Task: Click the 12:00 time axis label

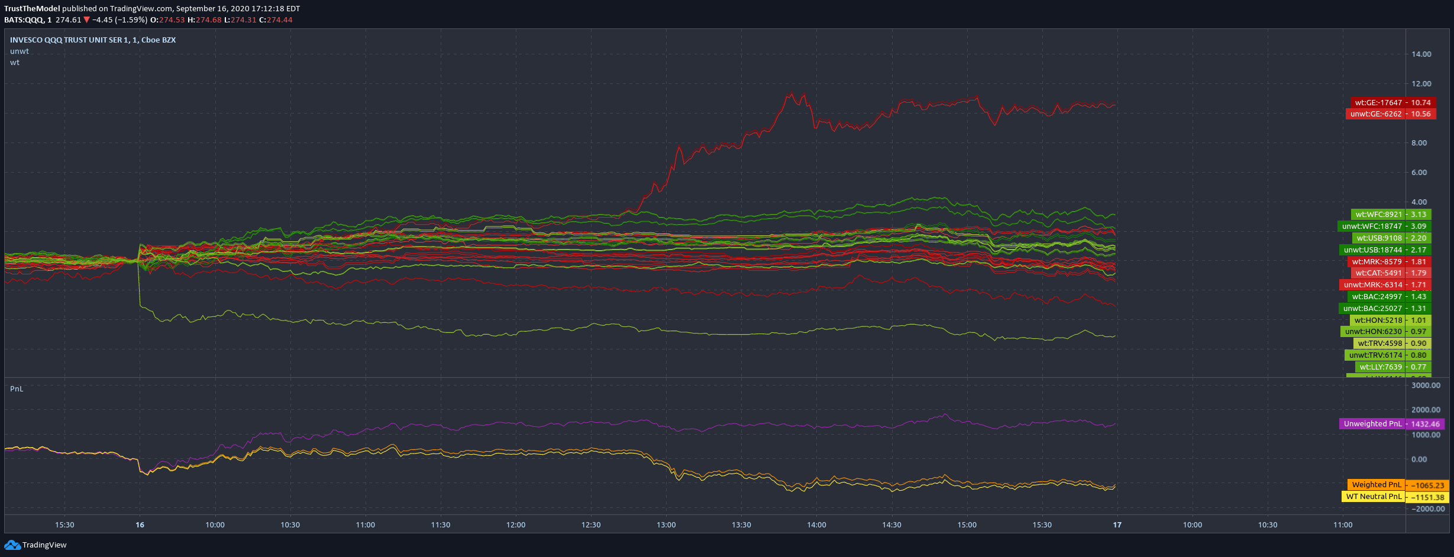Action: [x=516, y=524]
